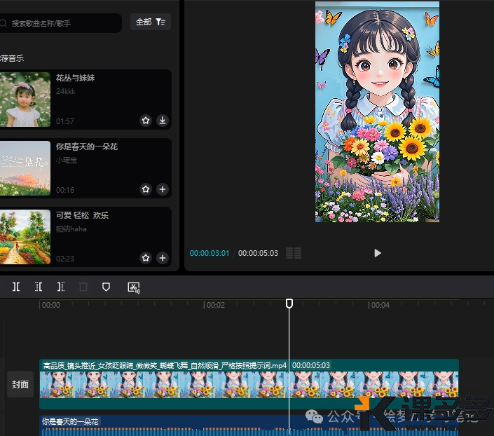Click the playhead handle on the timeline ruler
Screen dimensions: 494x436
pos(289,304)
